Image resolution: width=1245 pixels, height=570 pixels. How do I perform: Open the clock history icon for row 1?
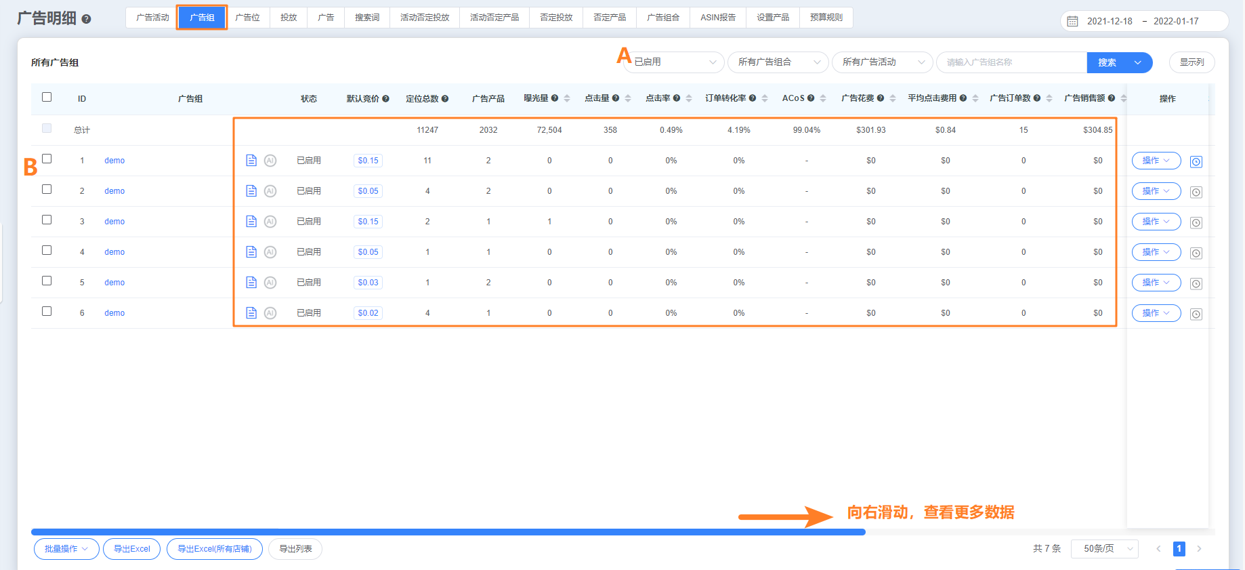tap(1196, 161)
